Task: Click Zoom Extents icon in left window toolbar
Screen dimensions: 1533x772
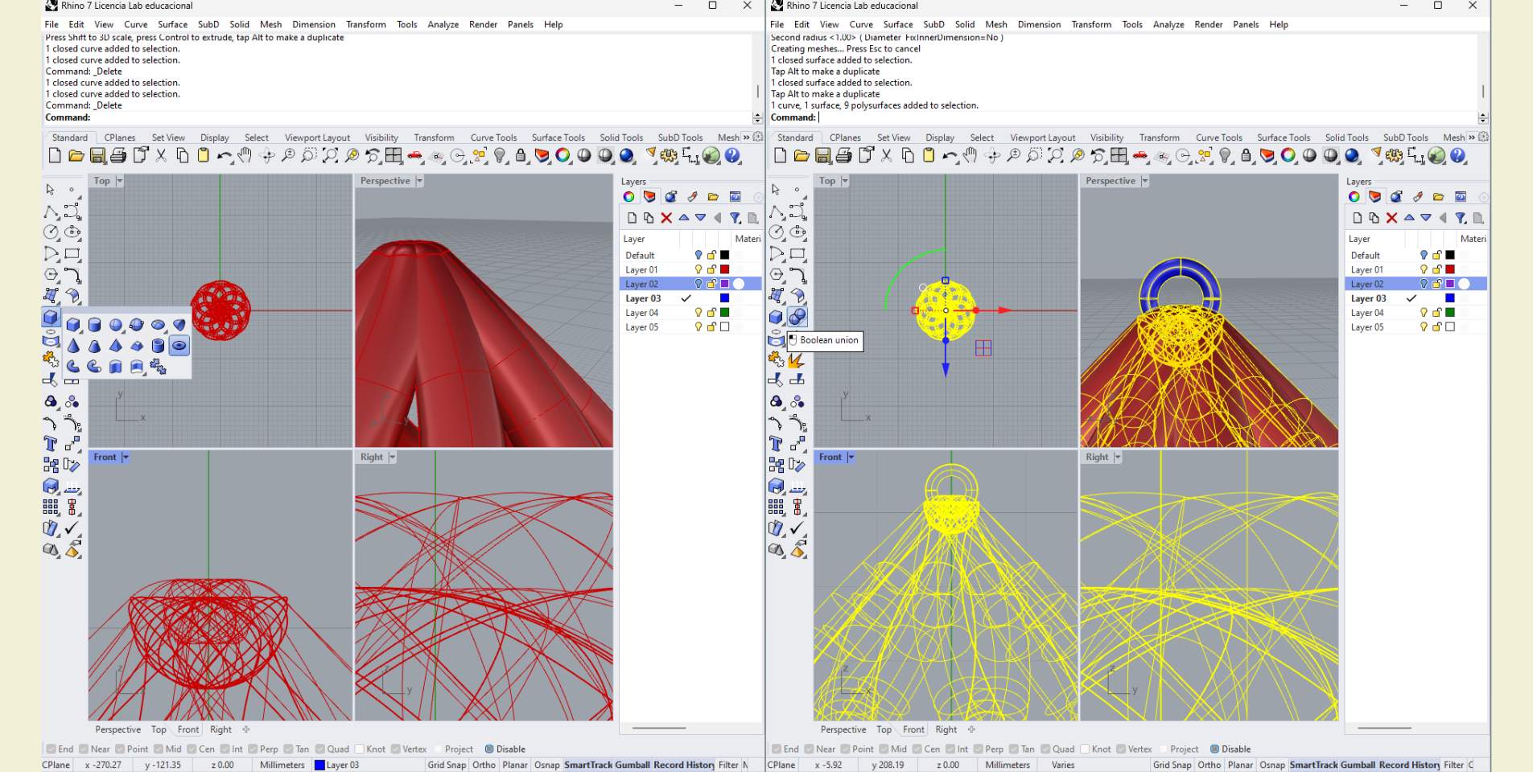Action: click(330, 155)
